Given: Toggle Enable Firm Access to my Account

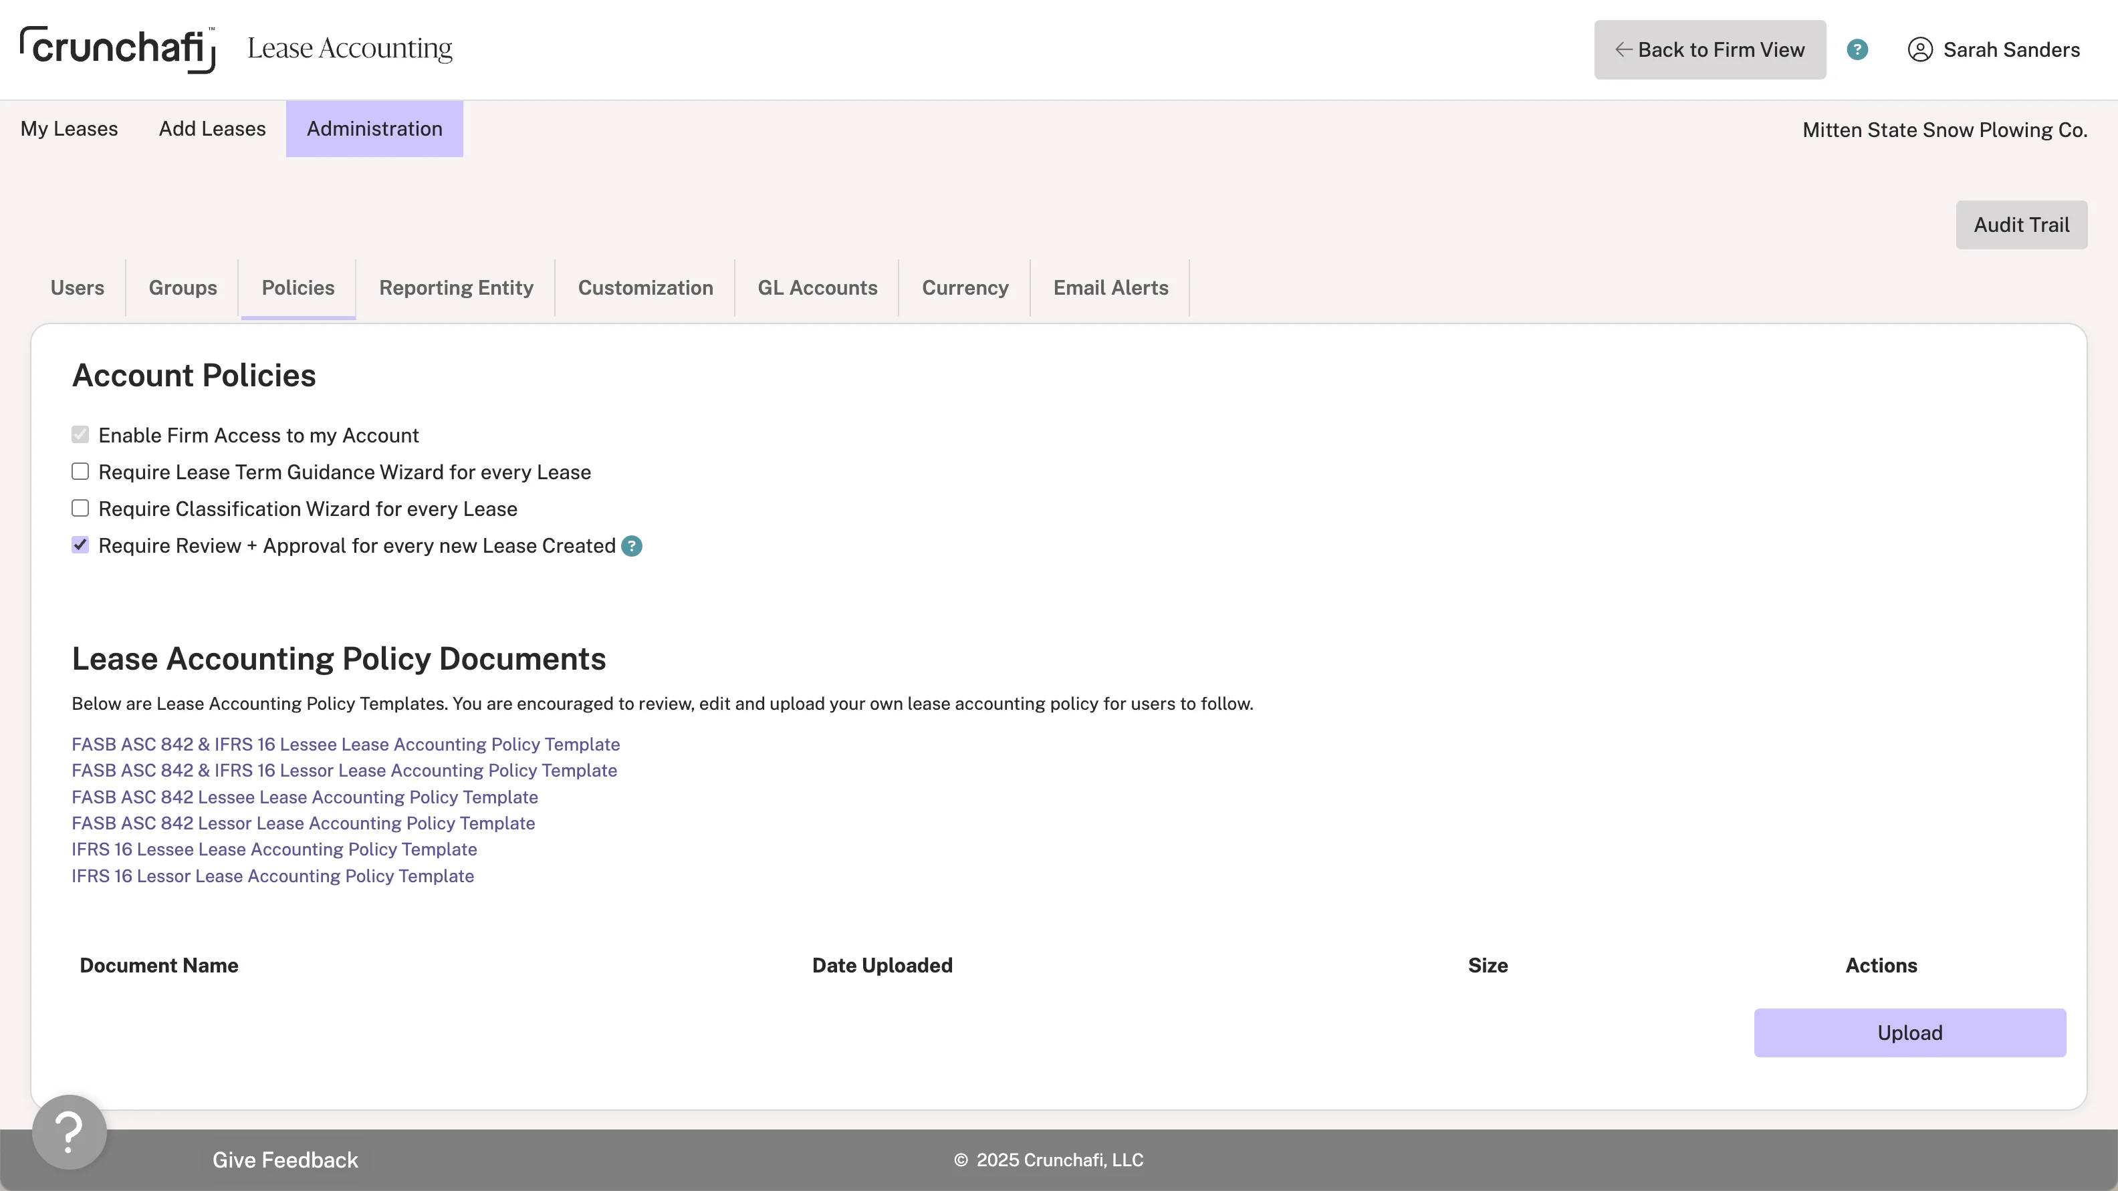Looking at the screenshot, I should click(x=80, y=435).
